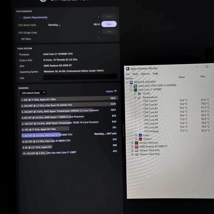Expand the second Generic Hard Disk node

132,154
